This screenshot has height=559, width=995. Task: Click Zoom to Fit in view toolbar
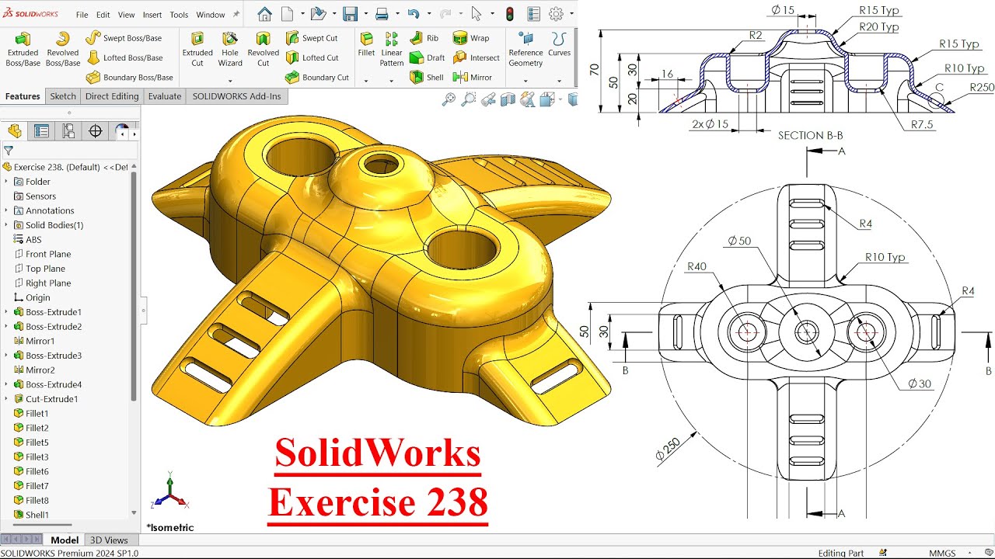point(449,99)
